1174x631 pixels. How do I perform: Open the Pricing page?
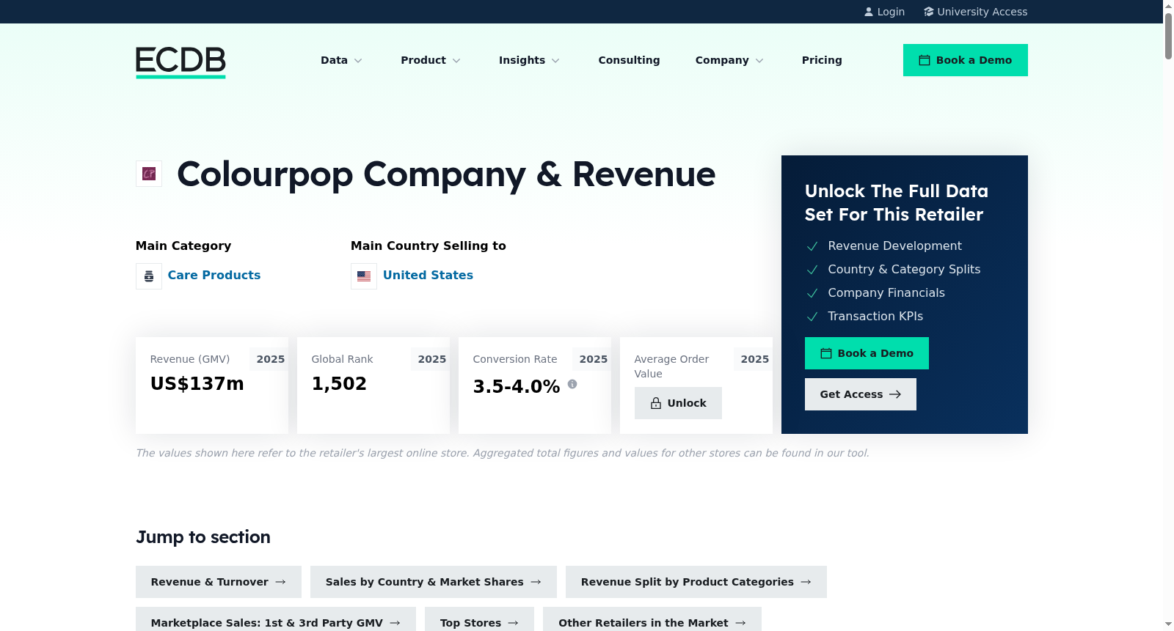(822, 60)
